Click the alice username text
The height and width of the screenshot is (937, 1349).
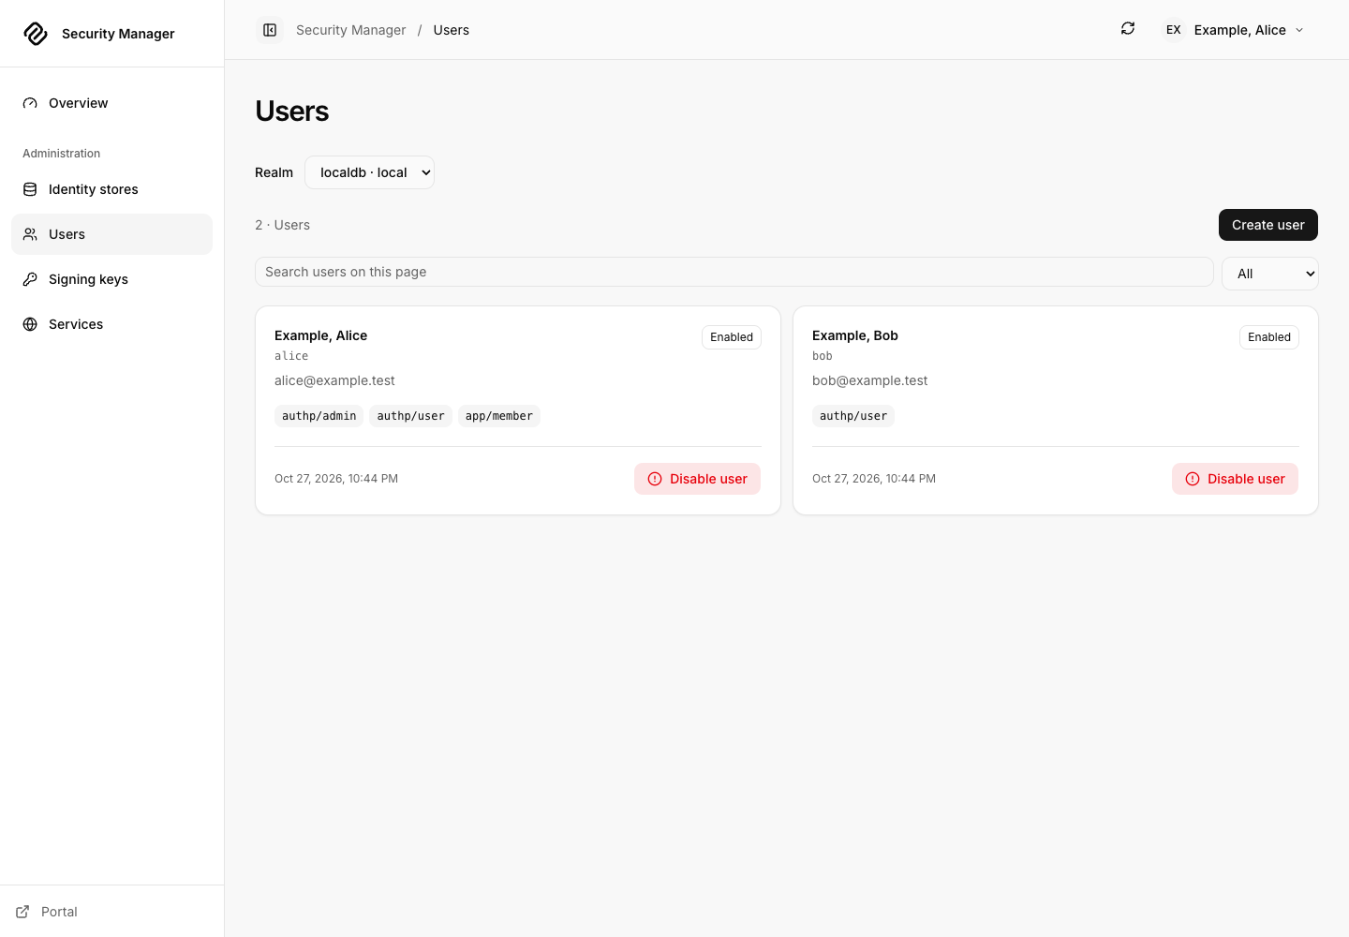pos(291,356)
